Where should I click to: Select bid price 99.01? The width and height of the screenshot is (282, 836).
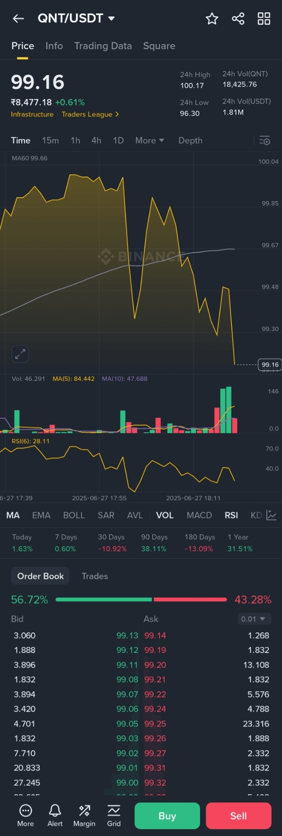tap(127, 768)
